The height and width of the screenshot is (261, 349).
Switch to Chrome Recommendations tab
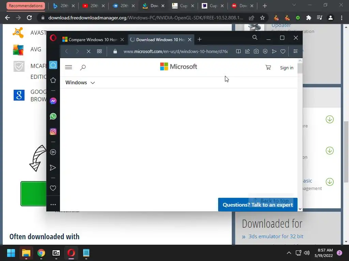pyautogui.click(x=26, y=6)
